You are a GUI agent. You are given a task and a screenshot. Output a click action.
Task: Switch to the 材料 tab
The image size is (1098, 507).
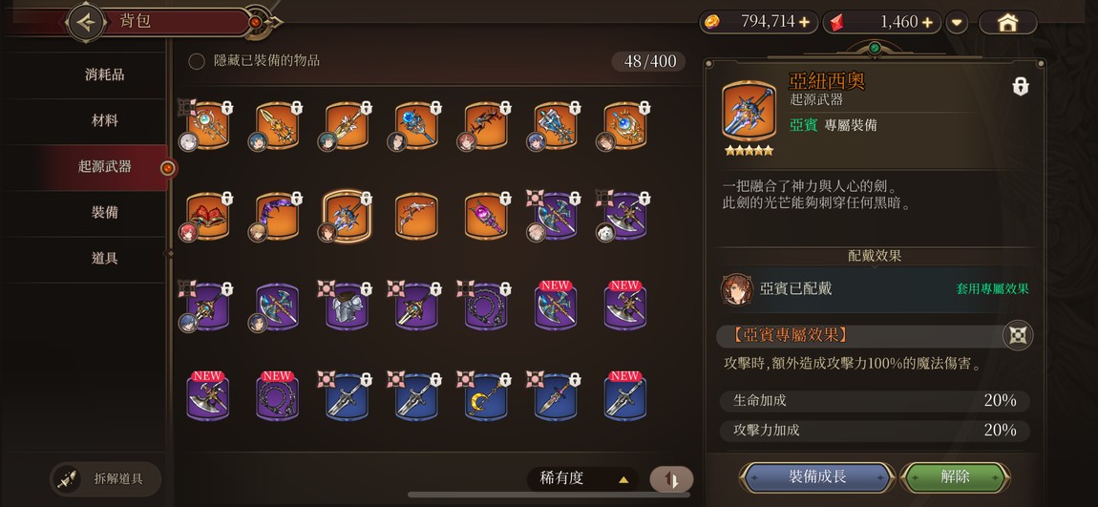(104, 120)
